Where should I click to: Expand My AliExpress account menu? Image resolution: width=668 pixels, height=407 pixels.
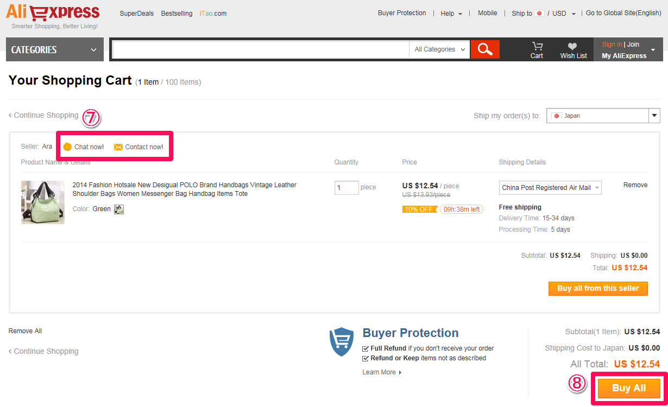628,50
